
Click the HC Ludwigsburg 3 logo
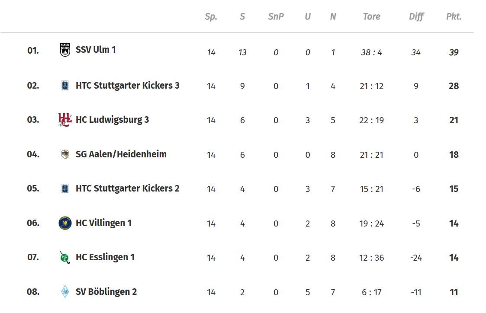[x=65, y=120]
